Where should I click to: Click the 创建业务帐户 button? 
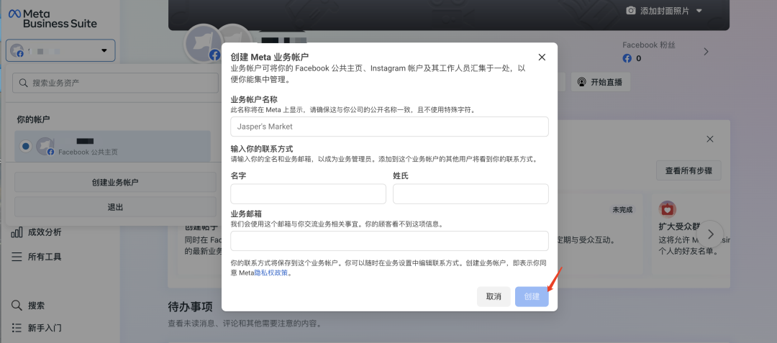tap(115, 183)
